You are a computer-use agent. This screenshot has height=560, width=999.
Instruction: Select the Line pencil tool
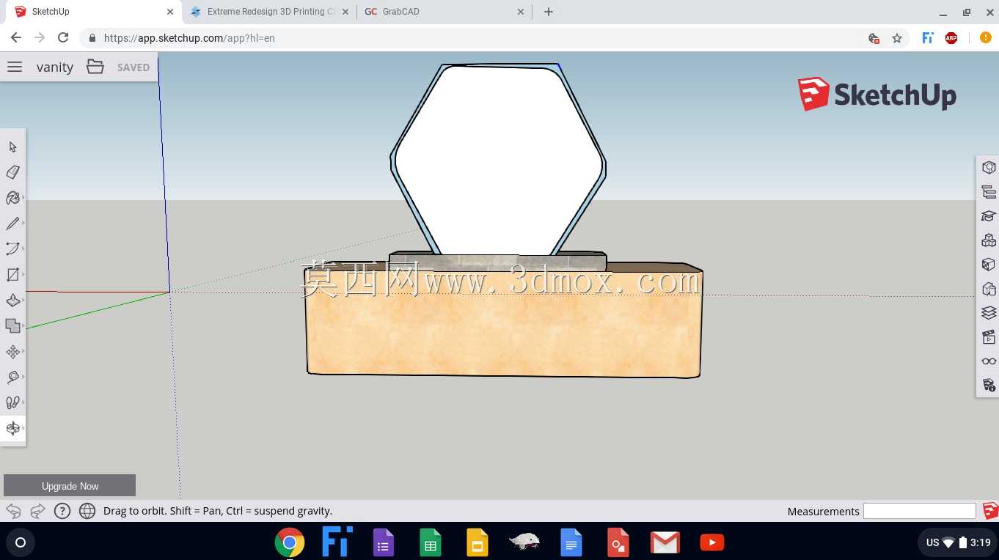tap(12, 224)
